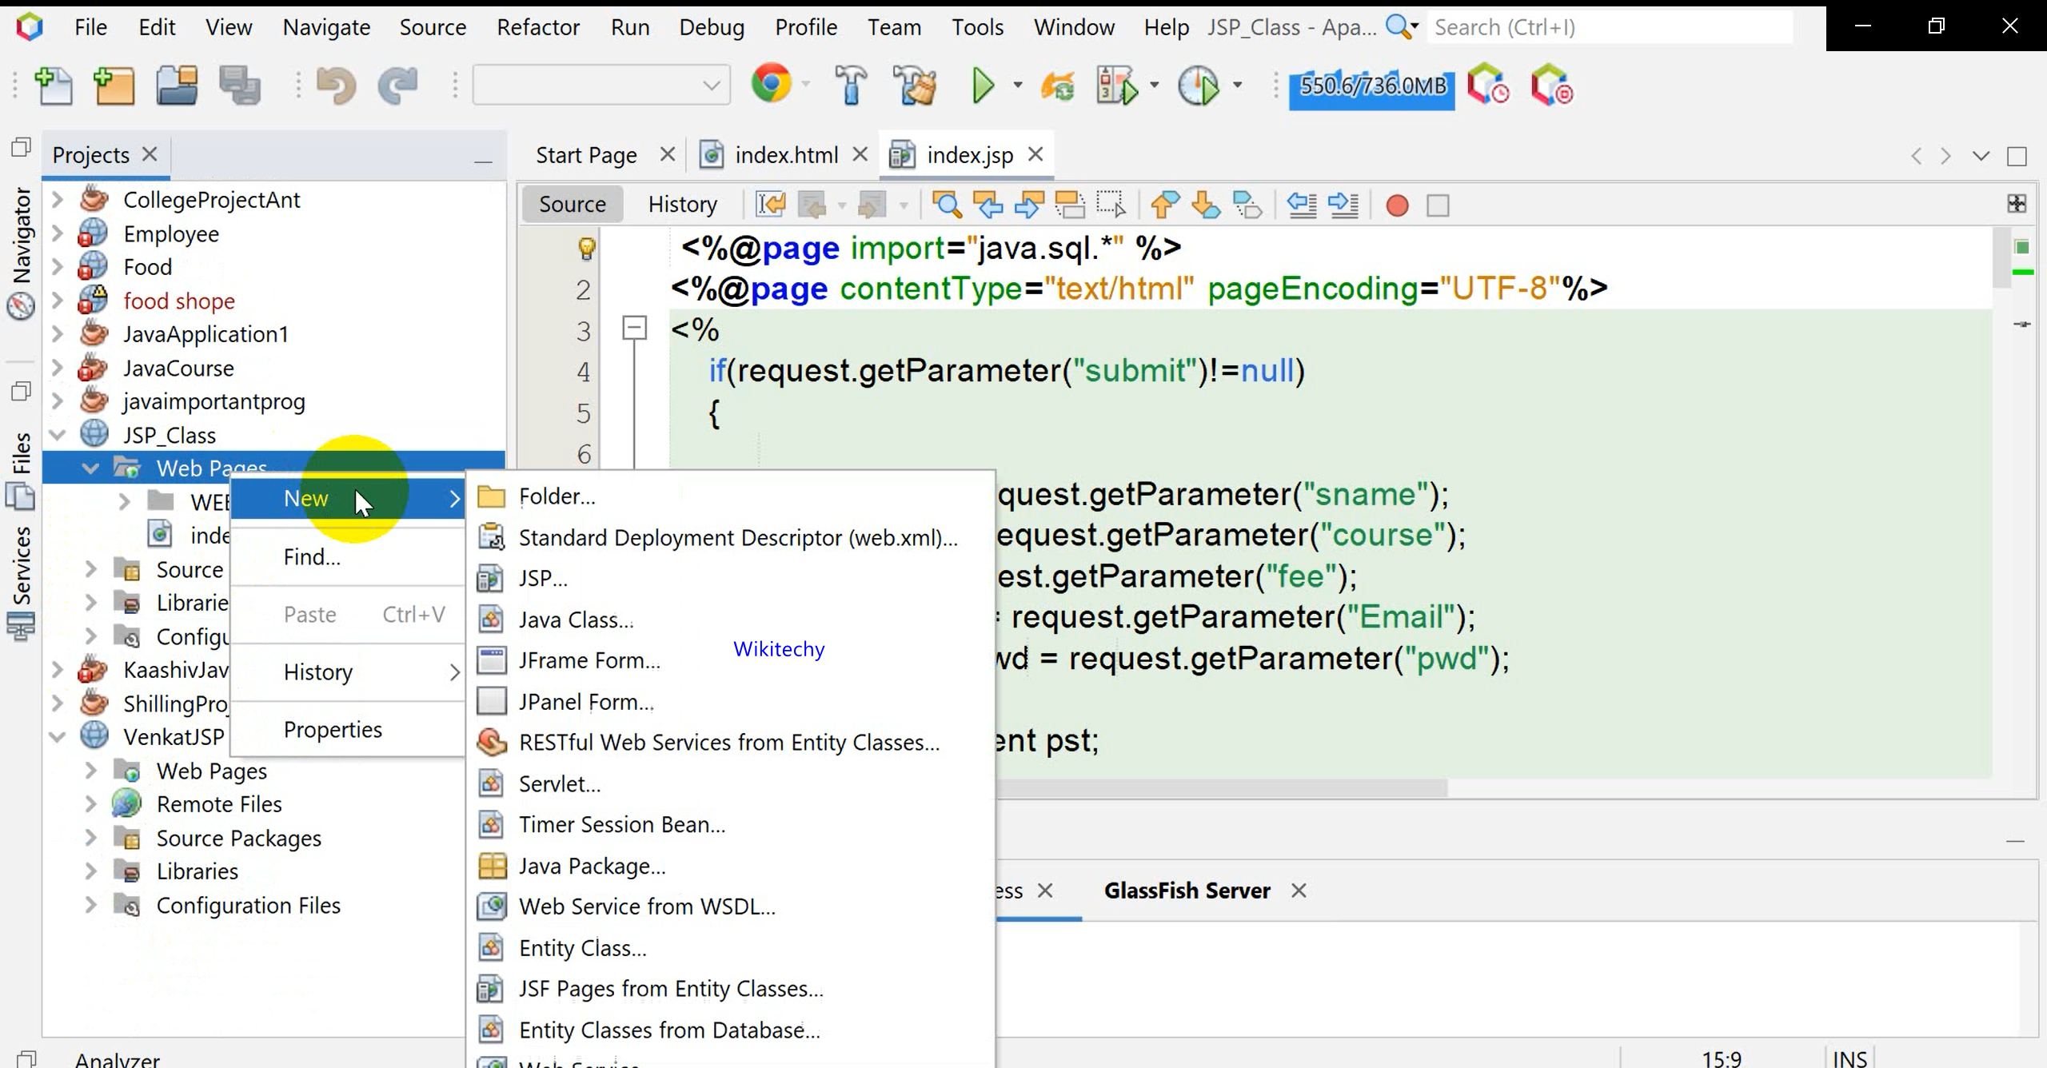Start macro recording red circle icon
2047x1068 pixels.
tap(1397, 206)
